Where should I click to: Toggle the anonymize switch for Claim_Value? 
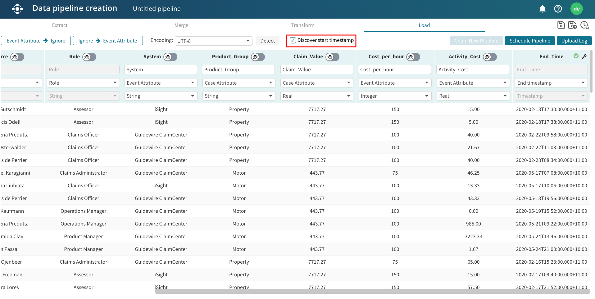[x=332, y=57]
